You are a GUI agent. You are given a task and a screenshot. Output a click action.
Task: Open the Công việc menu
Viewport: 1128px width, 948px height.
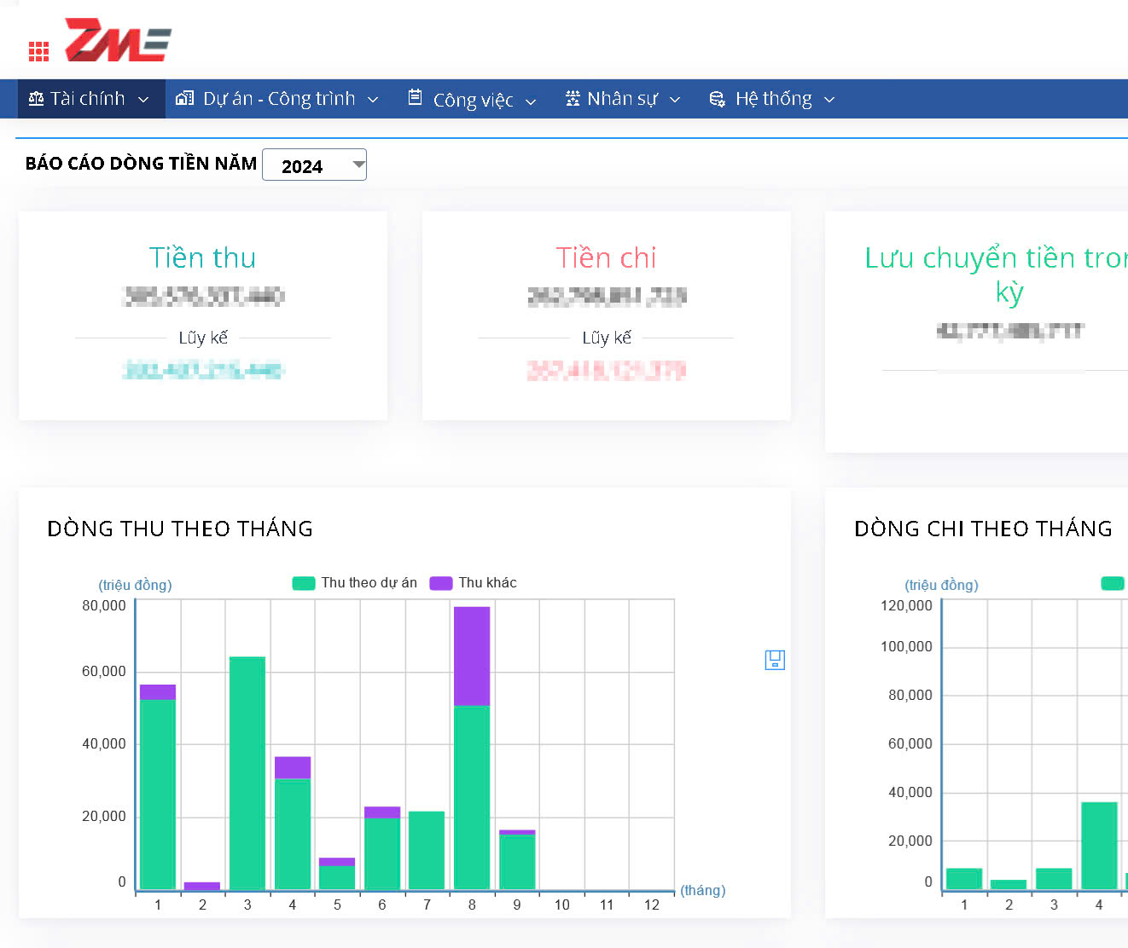472,99
